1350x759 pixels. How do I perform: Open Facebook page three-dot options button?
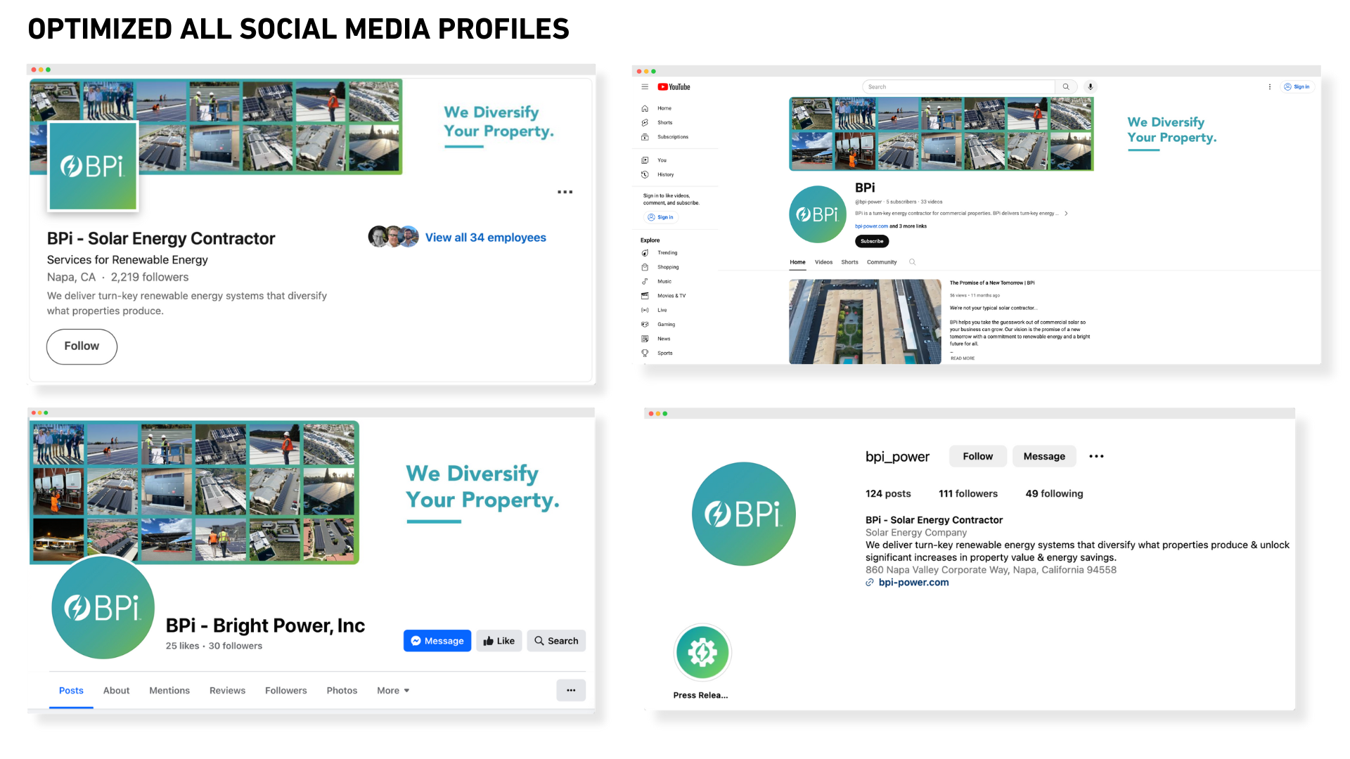tap(571, 690)
